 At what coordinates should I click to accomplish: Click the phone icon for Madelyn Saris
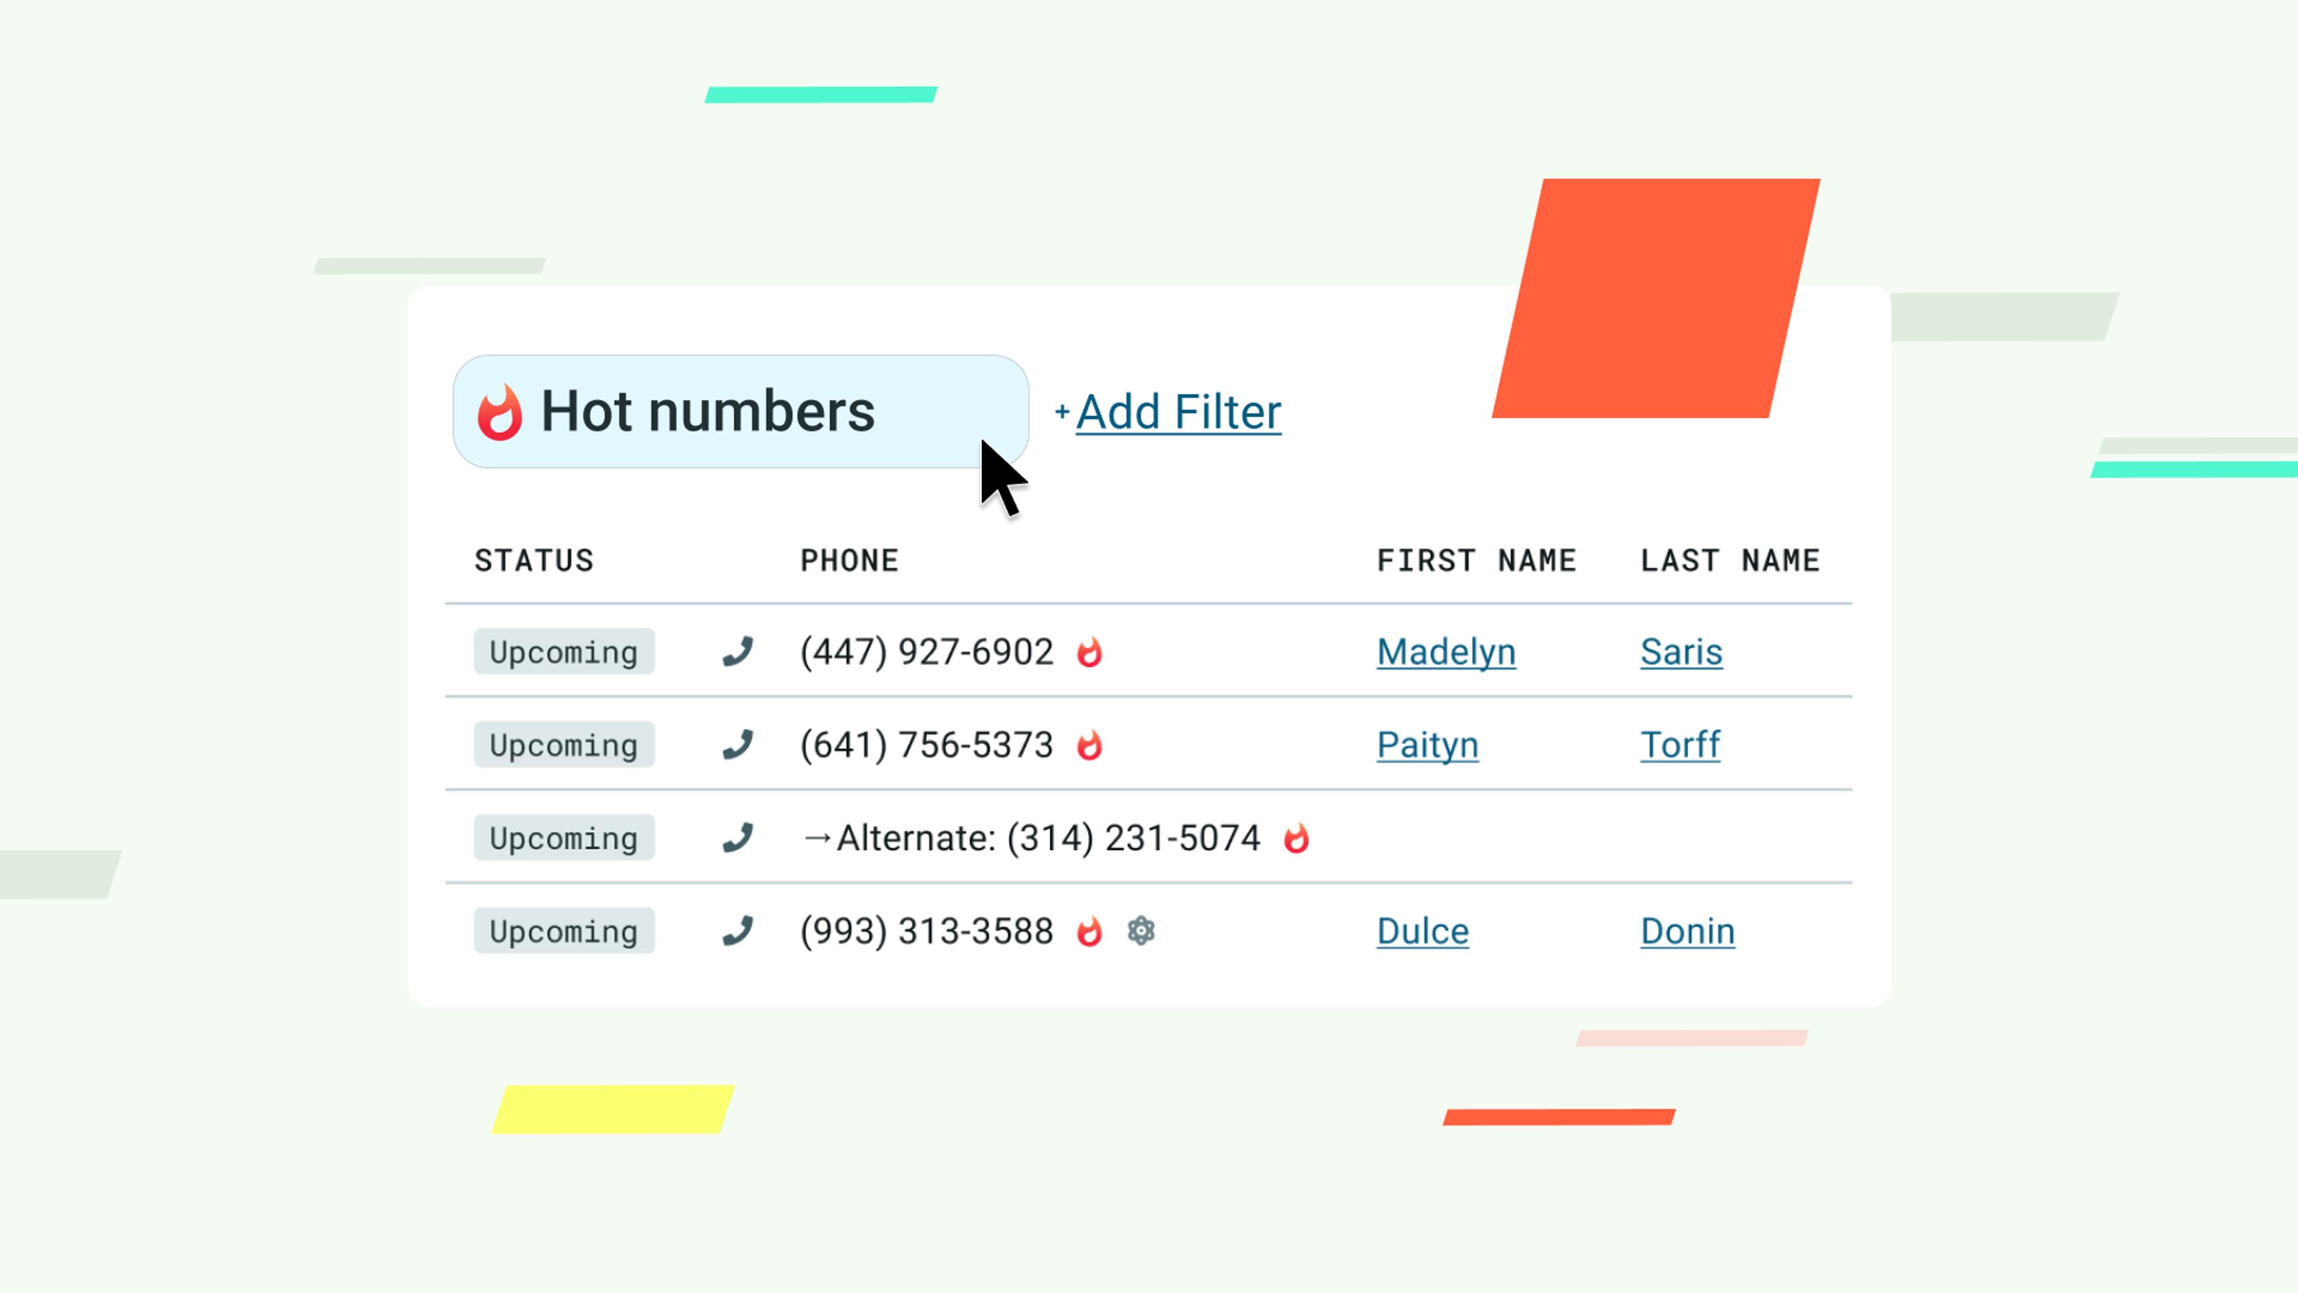click(x=738, y=651)
